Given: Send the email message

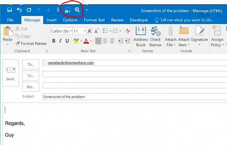Looking at the screenshot, I should pos(11,73).
